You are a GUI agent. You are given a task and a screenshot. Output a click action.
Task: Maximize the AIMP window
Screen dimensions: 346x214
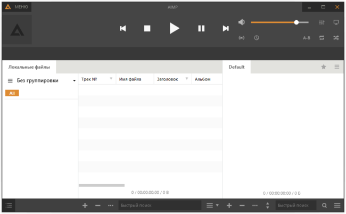[323, 7]
